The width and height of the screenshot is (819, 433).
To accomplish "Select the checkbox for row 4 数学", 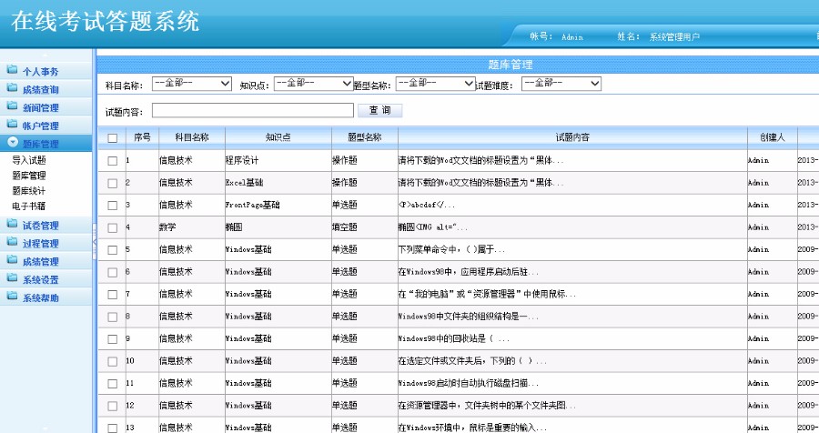I will 113,227.
